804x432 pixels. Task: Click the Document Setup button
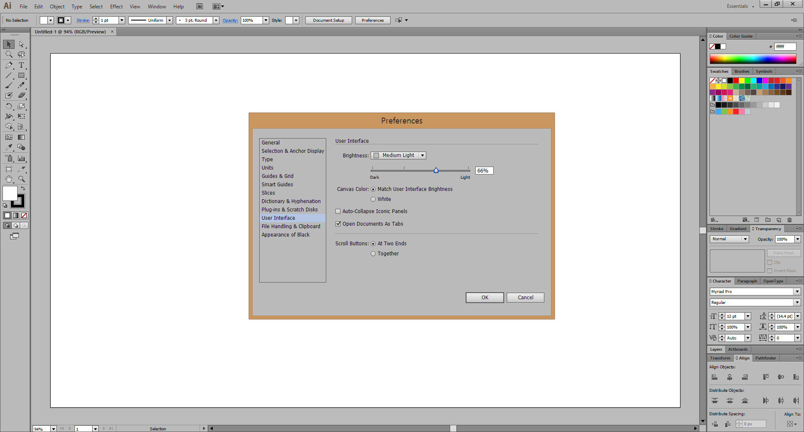[x=329, y=20]
